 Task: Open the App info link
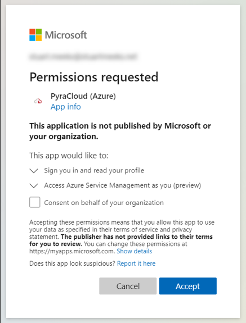point(66,107)
